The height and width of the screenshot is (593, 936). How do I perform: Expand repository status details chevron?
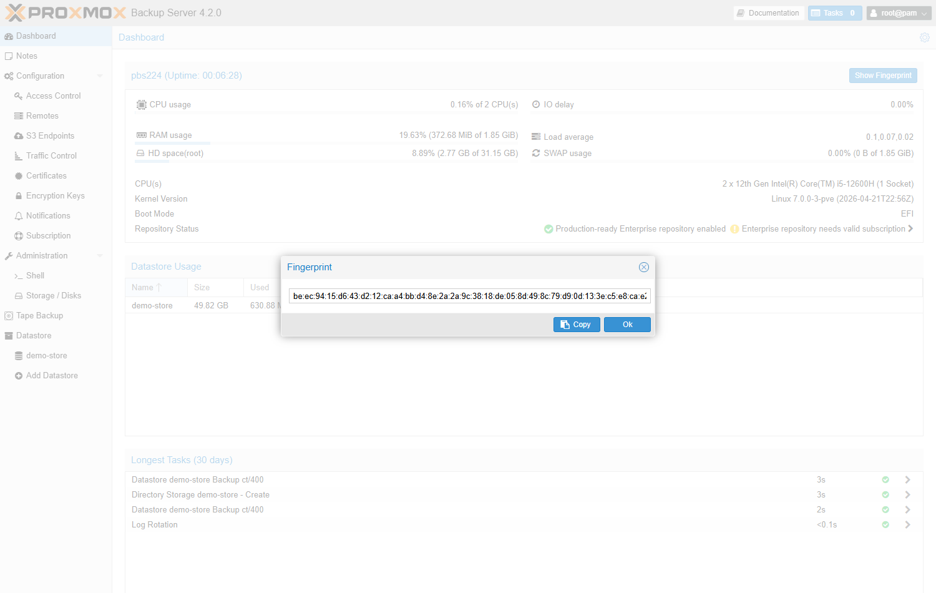[910, 229]
